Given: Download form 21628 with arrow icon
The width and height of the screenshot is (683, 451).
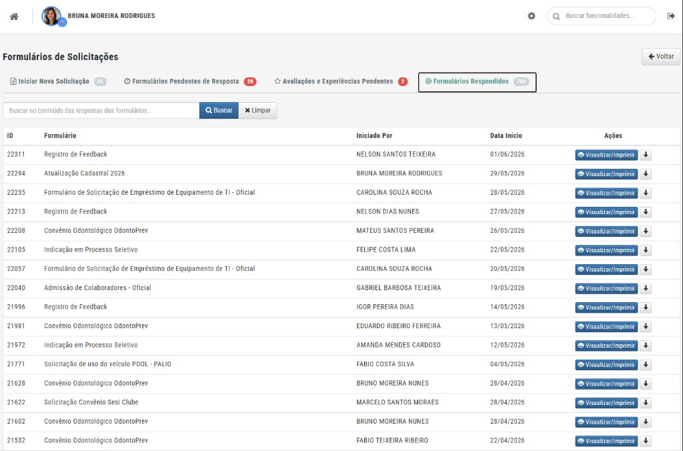Looking at the screenshot, I should tap(646, 384).
